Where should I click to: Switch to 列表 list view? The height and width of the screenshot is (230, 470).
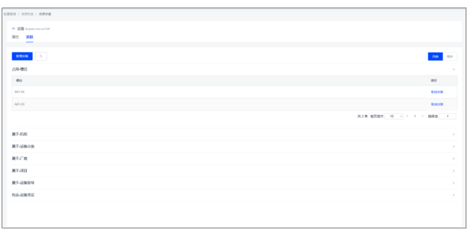(x=435, y=57)
